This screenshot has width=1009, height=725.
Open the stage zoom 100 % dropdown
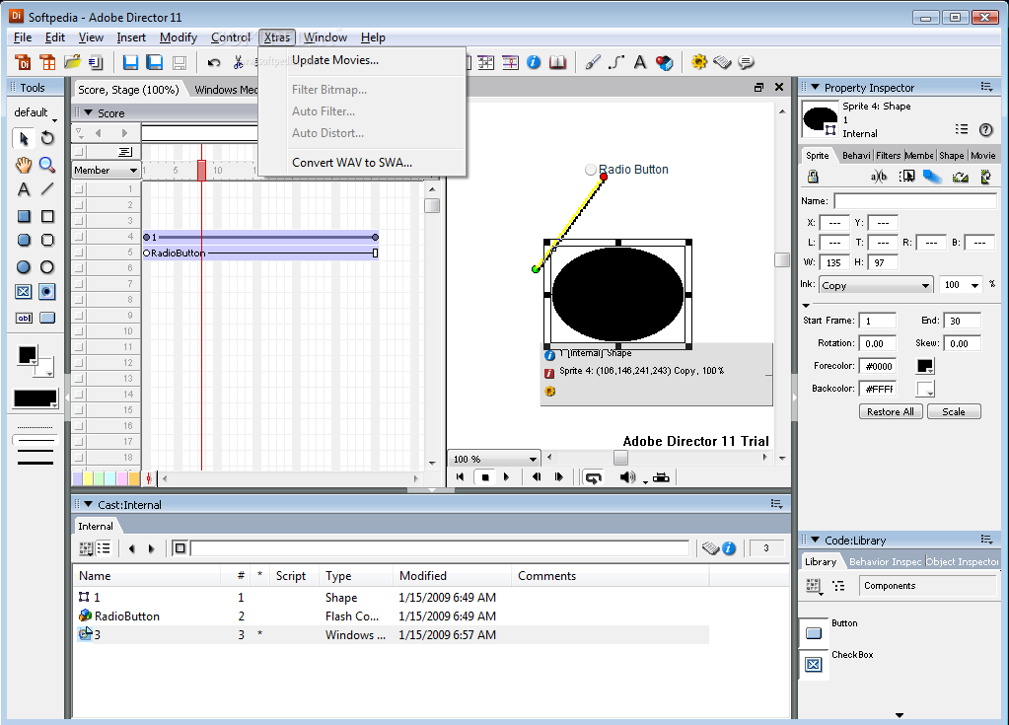494,459
